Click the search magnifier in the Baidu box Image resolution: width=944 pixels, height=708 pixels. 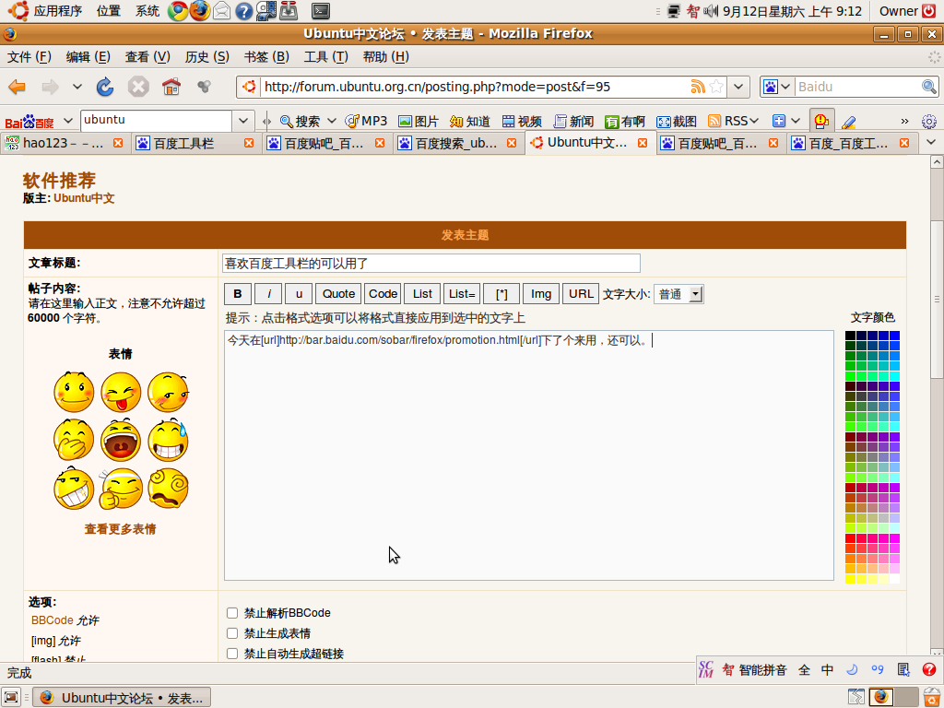[929, 87]
